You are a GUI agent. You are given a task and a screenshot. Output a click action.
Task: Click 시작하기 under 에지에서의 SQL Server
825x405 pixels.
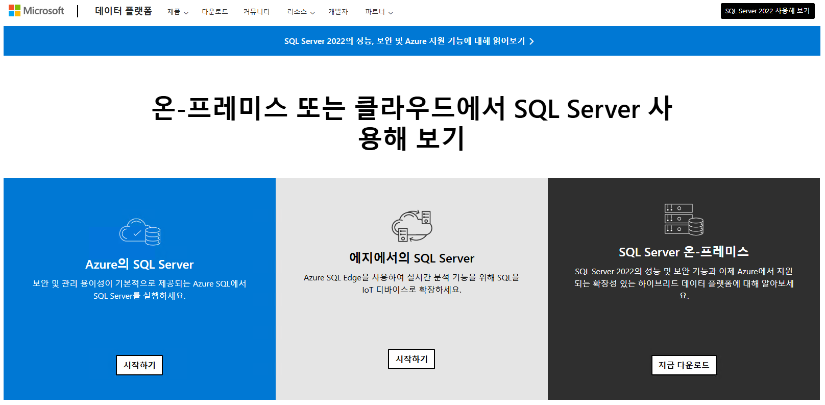(411, 359)
